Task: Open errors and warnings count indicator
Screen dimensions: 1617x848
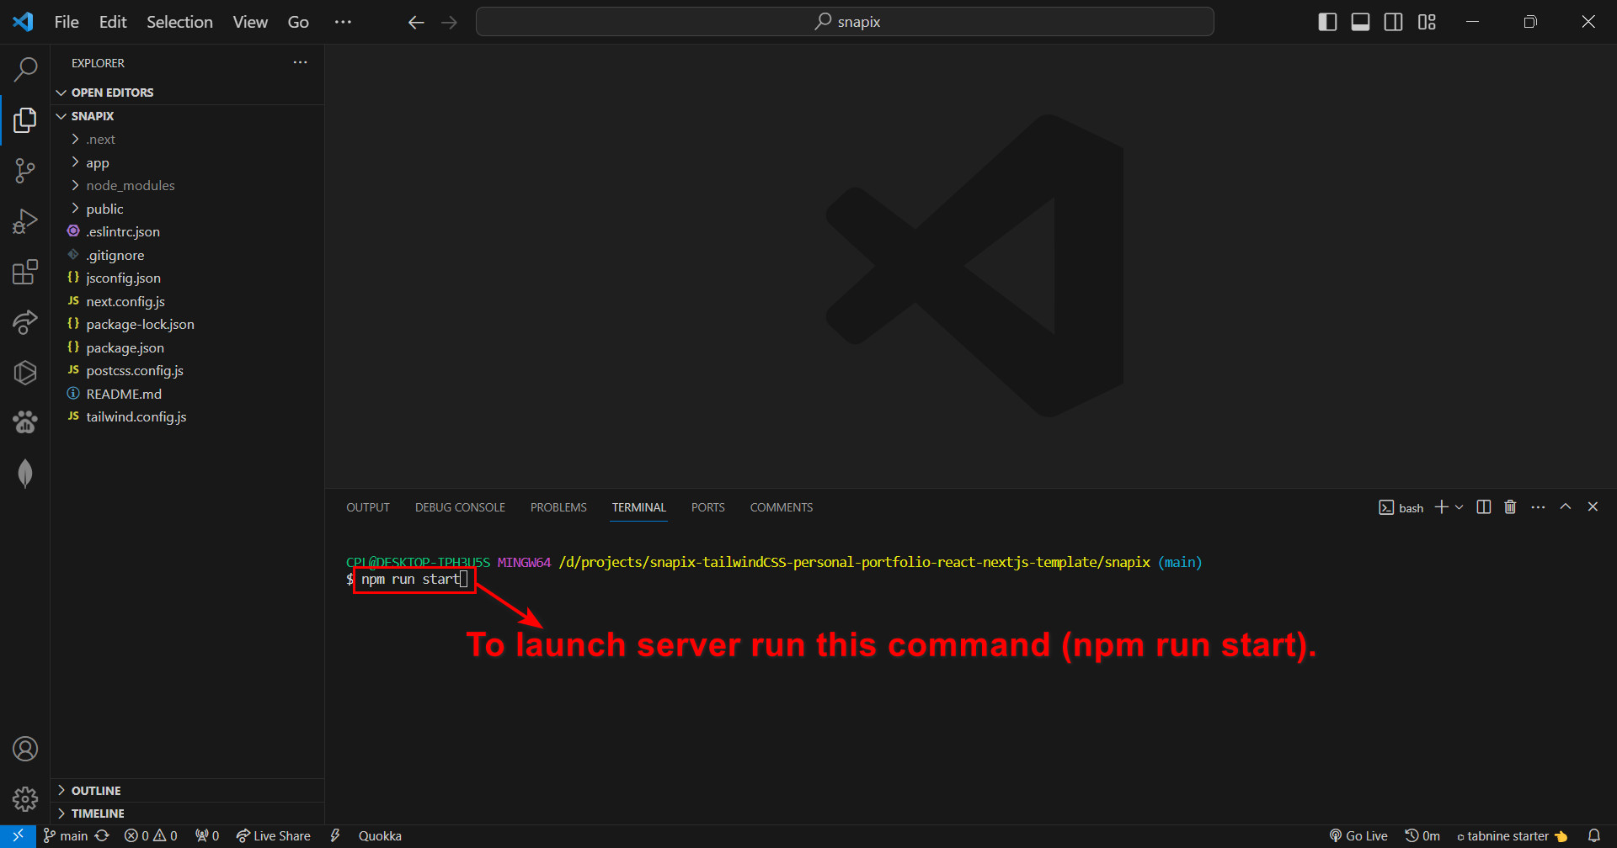Action: tap(151, 835)
